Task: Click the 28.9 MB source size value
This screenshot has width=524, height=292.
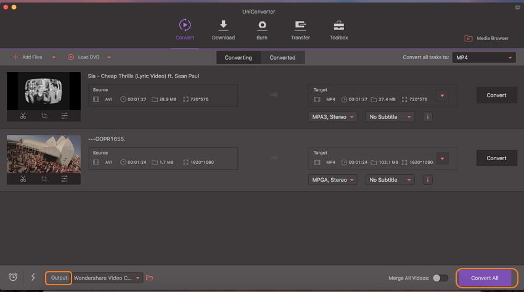Action: tap(168, 99)
